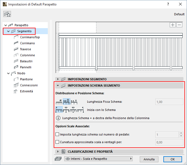
Task: Click the Traverse rail icon
Action: (x=16, y=49)
